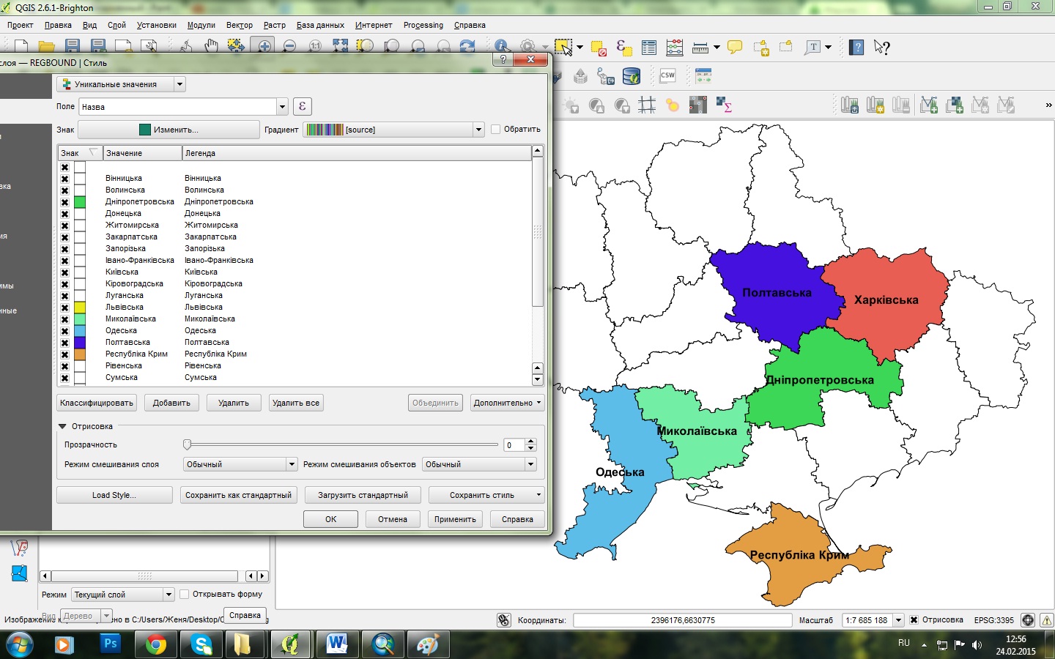
Task: Click the Deselect features icon
Action: pyautogui.click(x=599, y=48)
